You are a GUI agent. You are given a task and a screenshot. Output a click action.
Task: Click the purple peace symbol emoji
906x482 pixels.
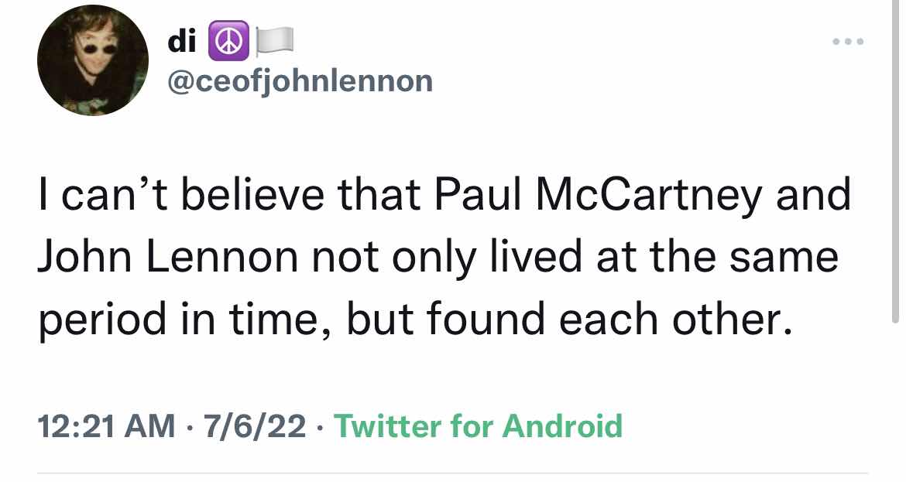226,42
